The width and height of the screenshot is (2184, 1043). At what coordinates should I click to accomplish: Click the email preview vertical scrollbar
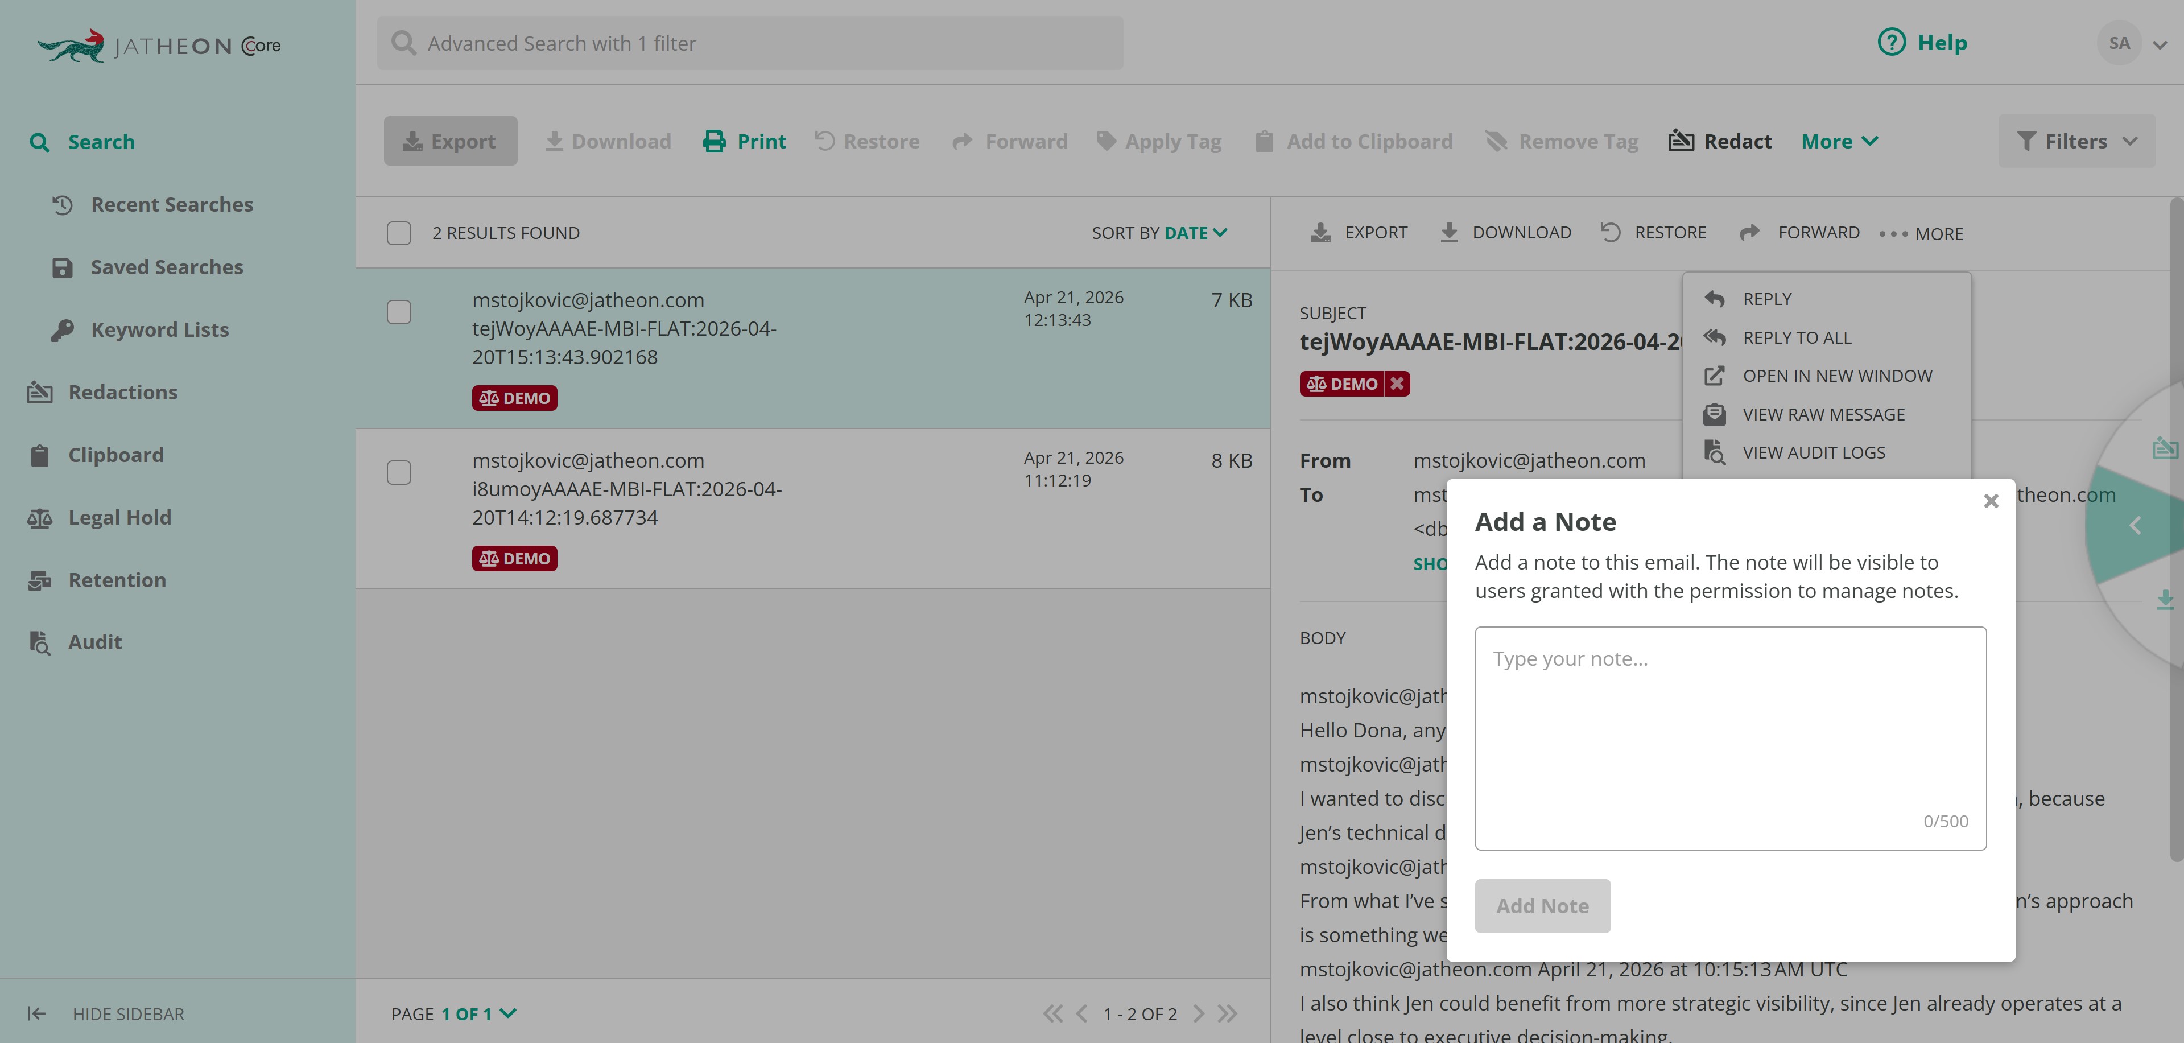pos(2177,530)
